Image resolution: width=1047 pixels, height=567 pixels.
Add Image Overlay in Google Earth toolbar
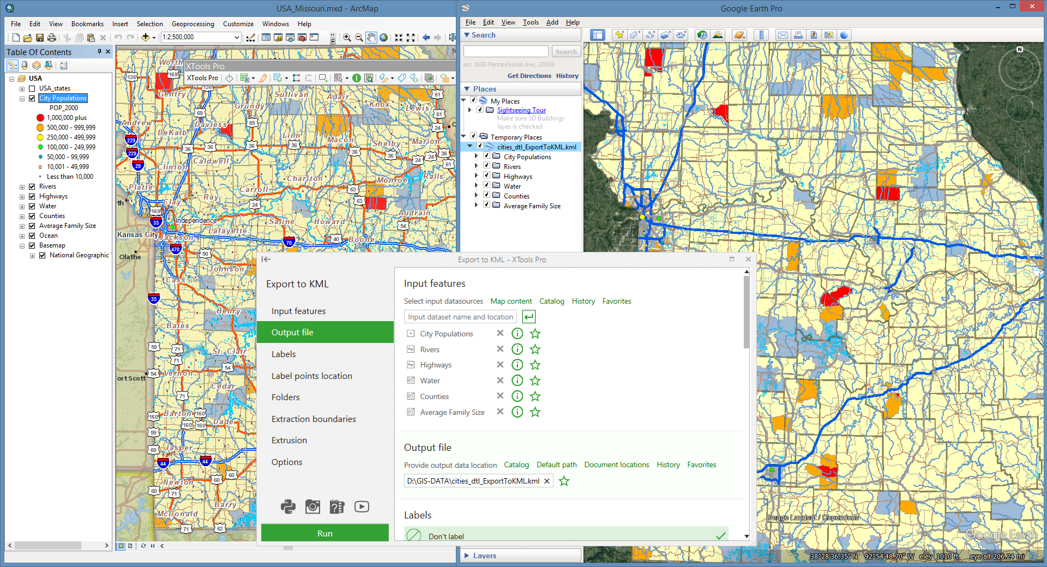[x=665, y=35]
